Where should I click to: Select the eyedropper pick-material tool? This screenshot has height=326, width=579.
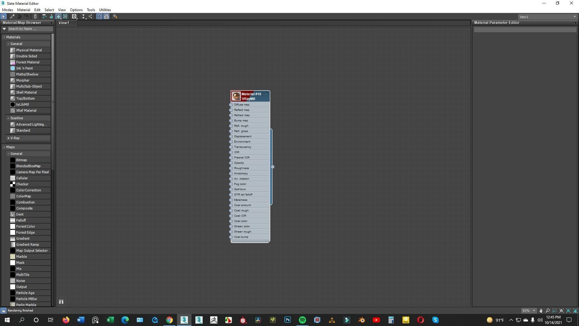[x=12, y=17]
